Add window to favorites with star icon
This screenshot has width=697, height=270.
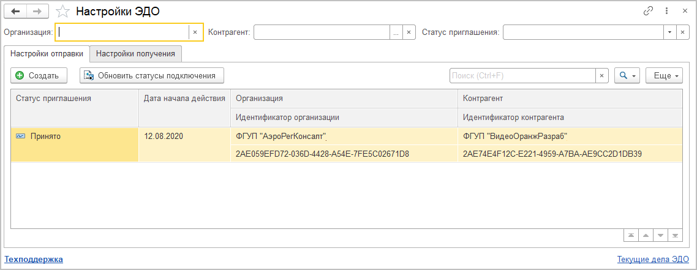click(x=62, y=12)
